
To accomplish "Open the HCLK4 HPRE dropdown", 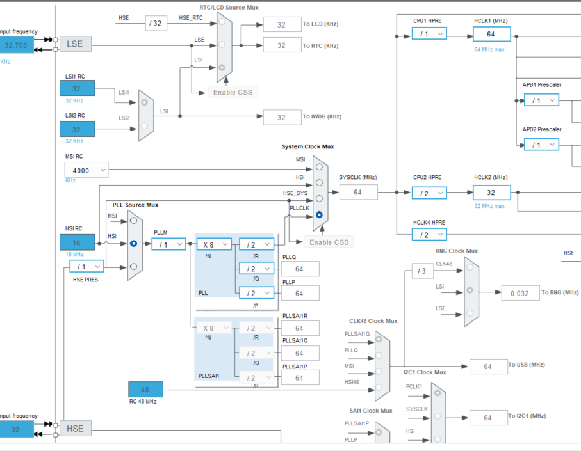I will pyautogui.click(x=429, y=235).
